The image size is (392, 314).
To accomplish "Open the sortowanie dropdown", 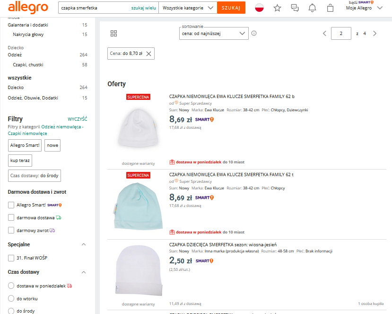I will pyautogui.click(x=214, y=33).
